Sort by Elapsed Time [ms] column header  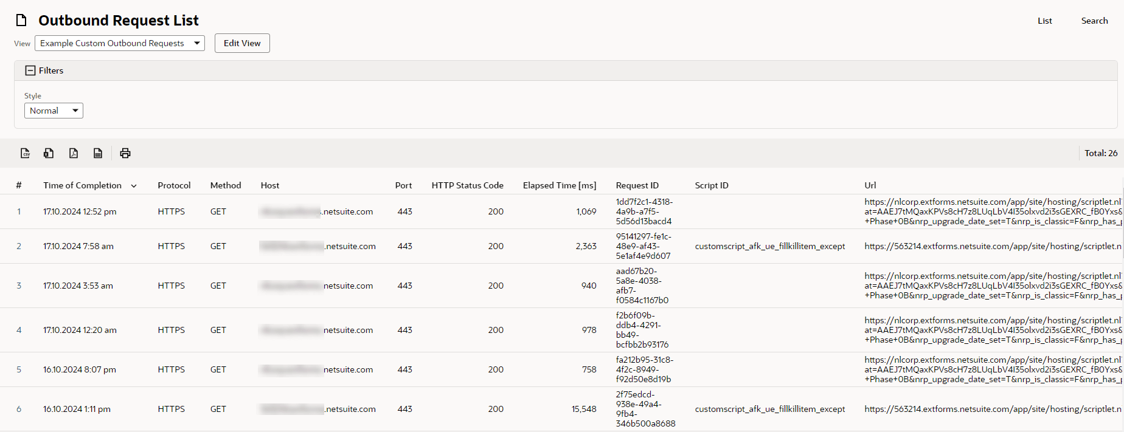560,185
